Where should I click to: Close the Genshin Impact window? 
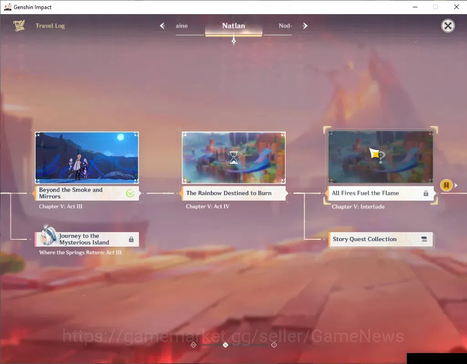456,7
